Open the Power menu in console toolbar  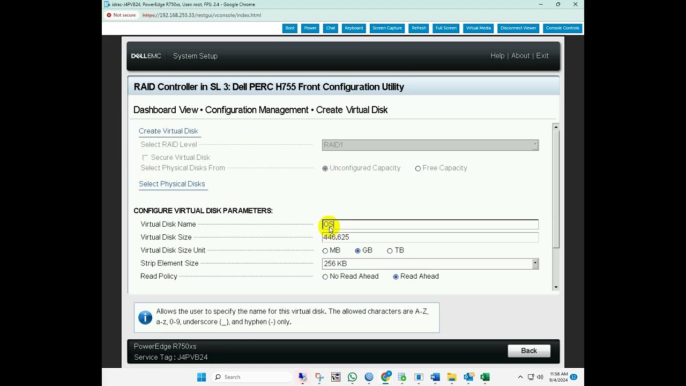pos(310,28)
